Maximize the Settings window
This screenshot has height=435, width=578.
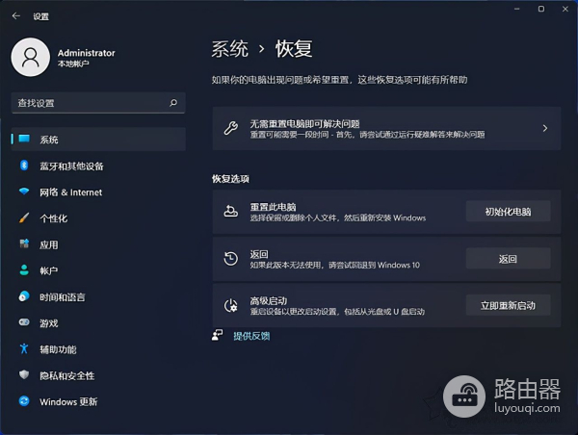[541, 9]
